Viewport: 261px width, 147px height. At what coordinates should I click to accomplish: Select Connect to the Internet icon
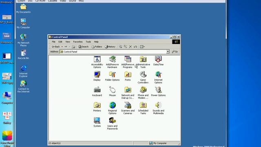23,87
